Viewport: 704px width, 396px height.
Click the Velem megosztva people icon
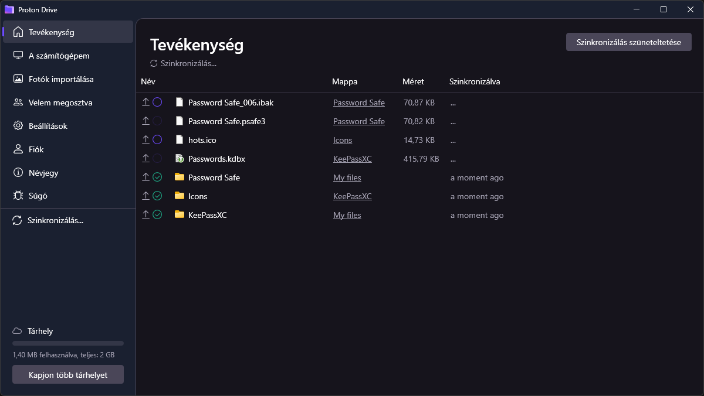click(x=18, y=103)
